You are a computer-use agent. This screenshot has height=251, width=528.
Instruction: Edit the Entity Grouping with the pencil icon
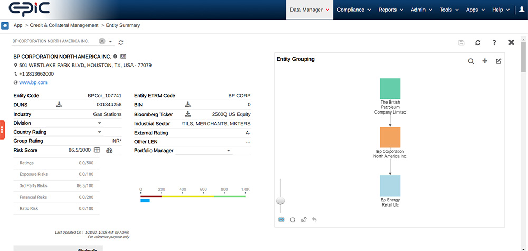[498, 61]
